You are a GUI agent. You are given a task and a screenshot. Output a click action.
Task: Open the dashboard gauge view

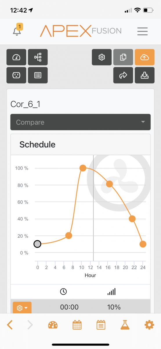16,57
